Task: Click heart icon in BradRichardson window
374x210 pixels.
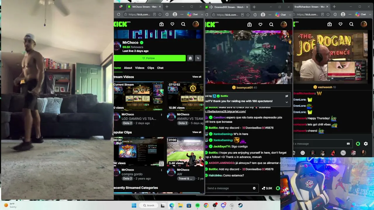Action: click(340, 24)
